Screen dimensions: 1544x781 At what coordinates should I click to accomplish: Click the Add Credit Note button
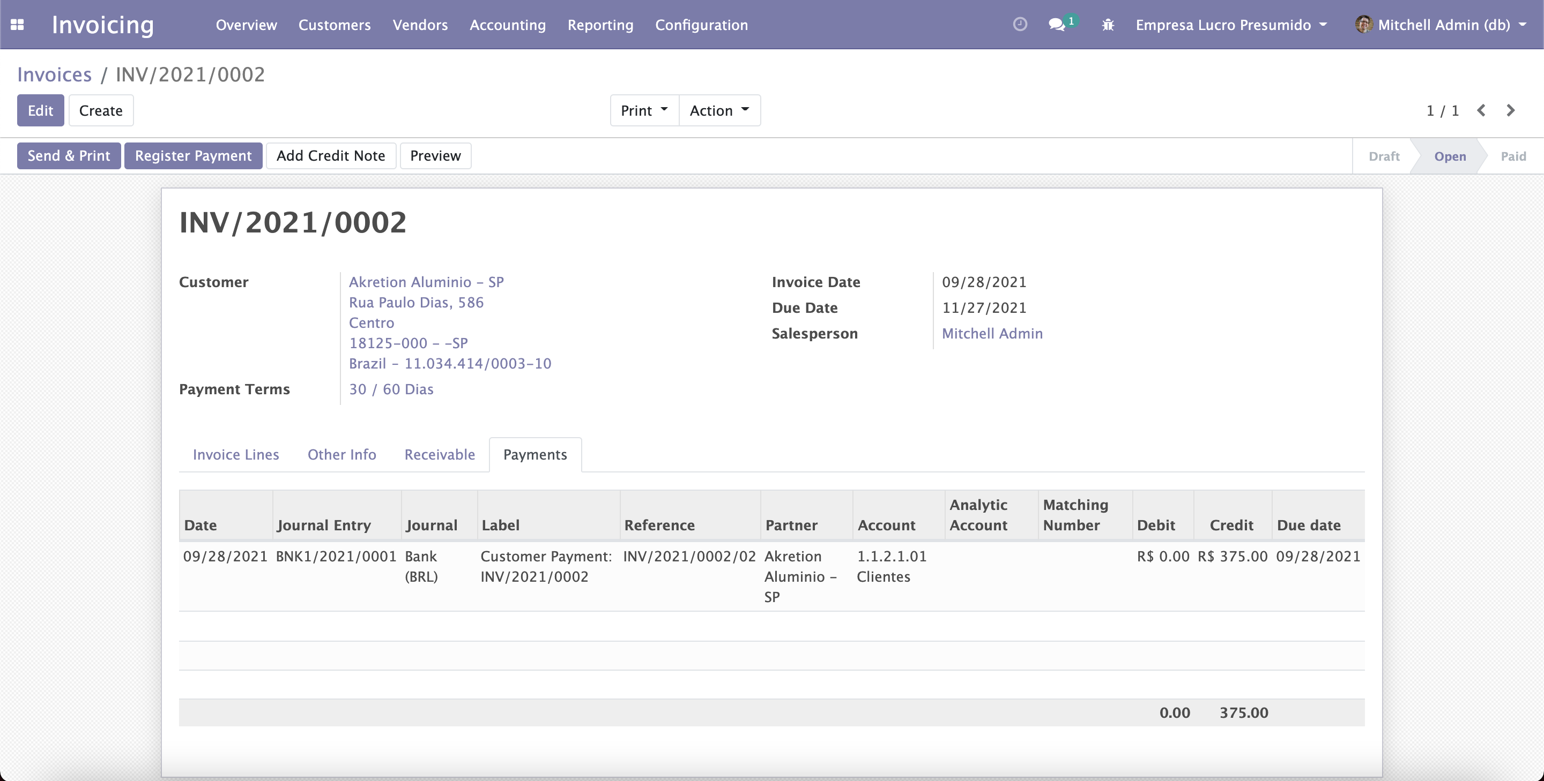331,155
